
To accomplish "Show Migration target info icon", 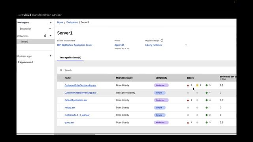I will [162, 41].
